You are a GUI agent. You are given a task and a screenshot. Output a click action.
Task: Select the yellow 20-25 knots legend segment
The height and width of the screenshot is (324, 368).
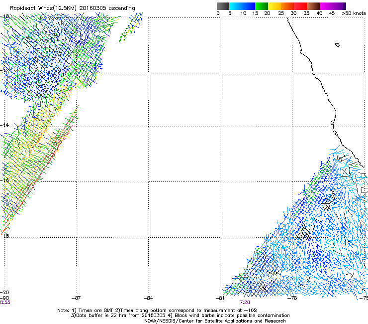pyautogui.click(x=275, y=6)
